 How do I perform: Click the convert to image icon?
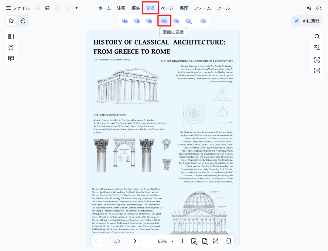(164, 21)
